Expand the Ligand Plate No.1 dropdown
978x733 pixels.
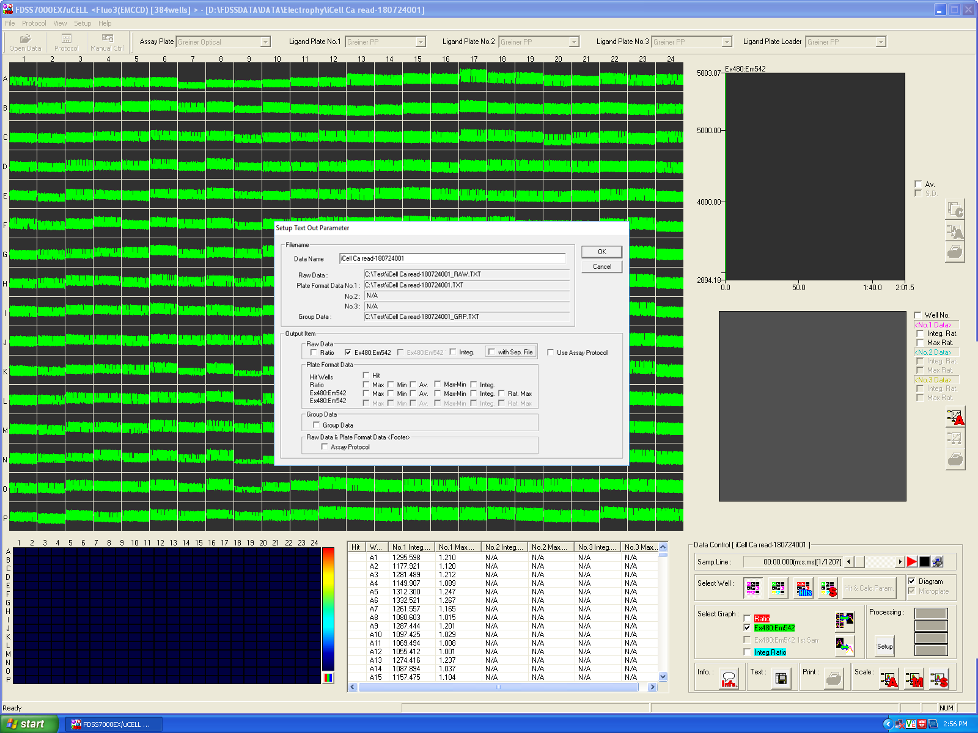tap(421, 42)
